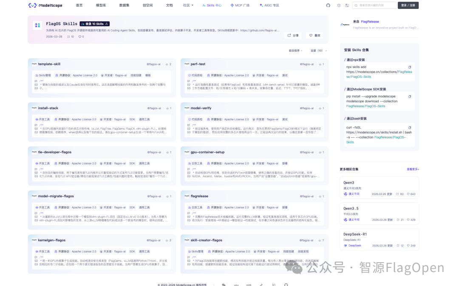Image resolution: width=459 pixels, height=286 pixels.
Task: Open the Qwen3.5 collection card
Action: tap(380, 213)
